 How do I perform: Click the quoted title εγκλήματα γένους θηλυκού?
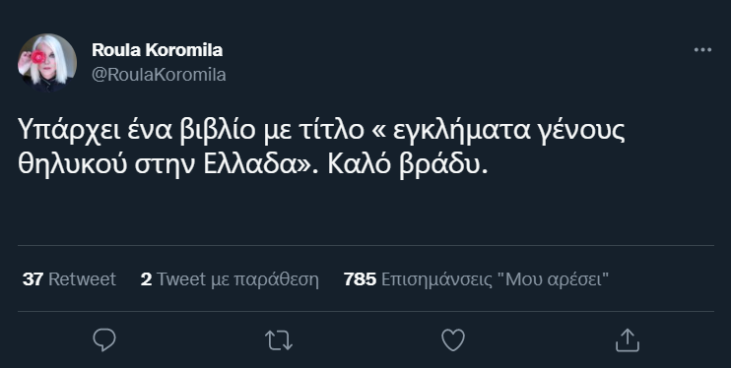tap(508, 132)
